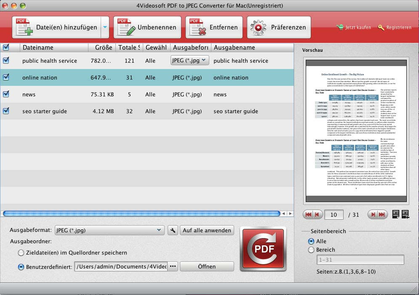Click the Gewählt column header
This screenshot has height=295, width=419.
pos(157,48)
